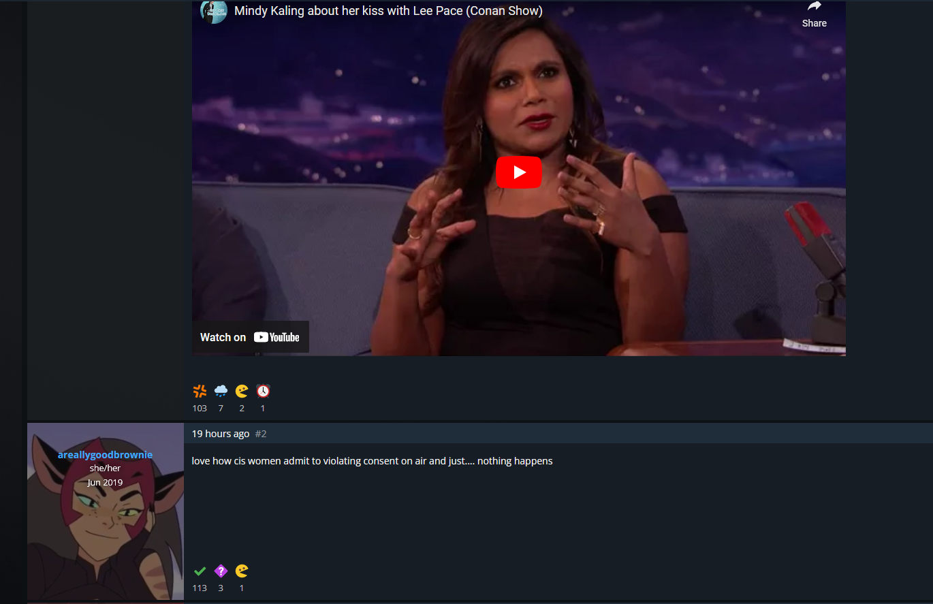
Task: Click the channel avatar beside the video title
Action: [x=213, y=12]
